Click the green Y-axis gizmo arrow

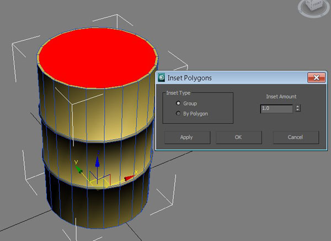(x=79, y=169)
